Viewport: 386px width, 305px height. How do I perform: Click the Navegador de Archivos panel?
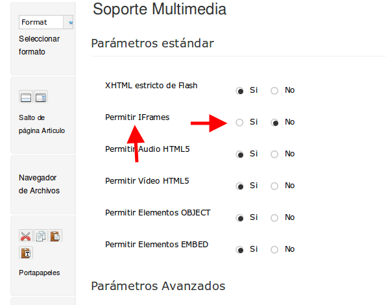click(x=43, y=184)
